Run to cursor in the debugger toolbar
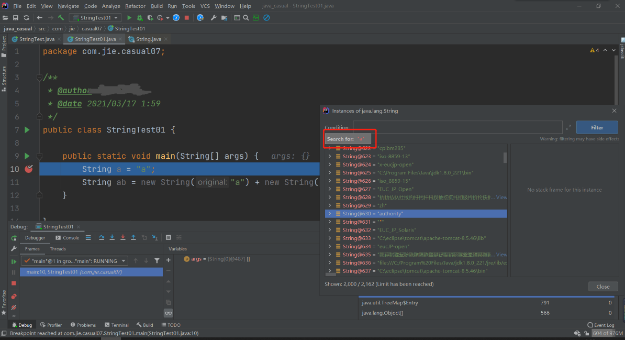Viewport: 625px width, 340px height. [155, 237]
